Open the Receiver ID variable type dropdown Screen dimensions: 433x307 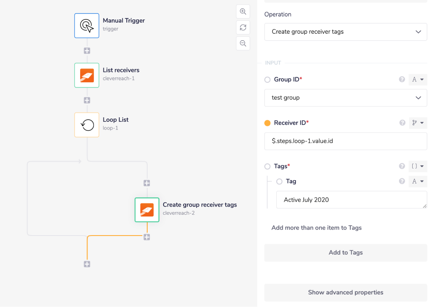417,123
